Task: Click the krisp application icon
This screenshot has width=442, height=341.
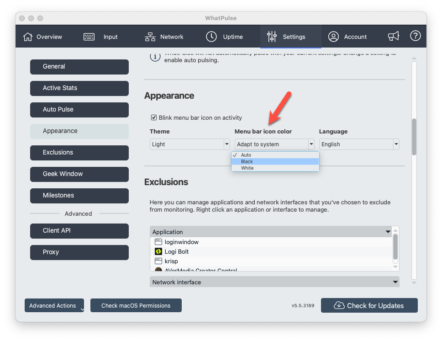Action: tap(158, 261)
